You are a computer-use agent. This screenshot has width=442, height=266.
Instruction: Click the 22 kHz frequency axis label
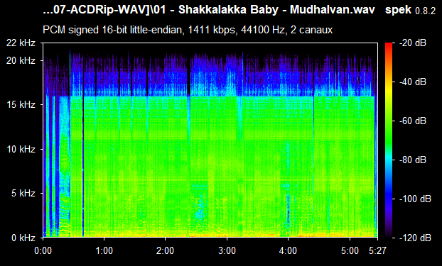[x=21, y=43]
